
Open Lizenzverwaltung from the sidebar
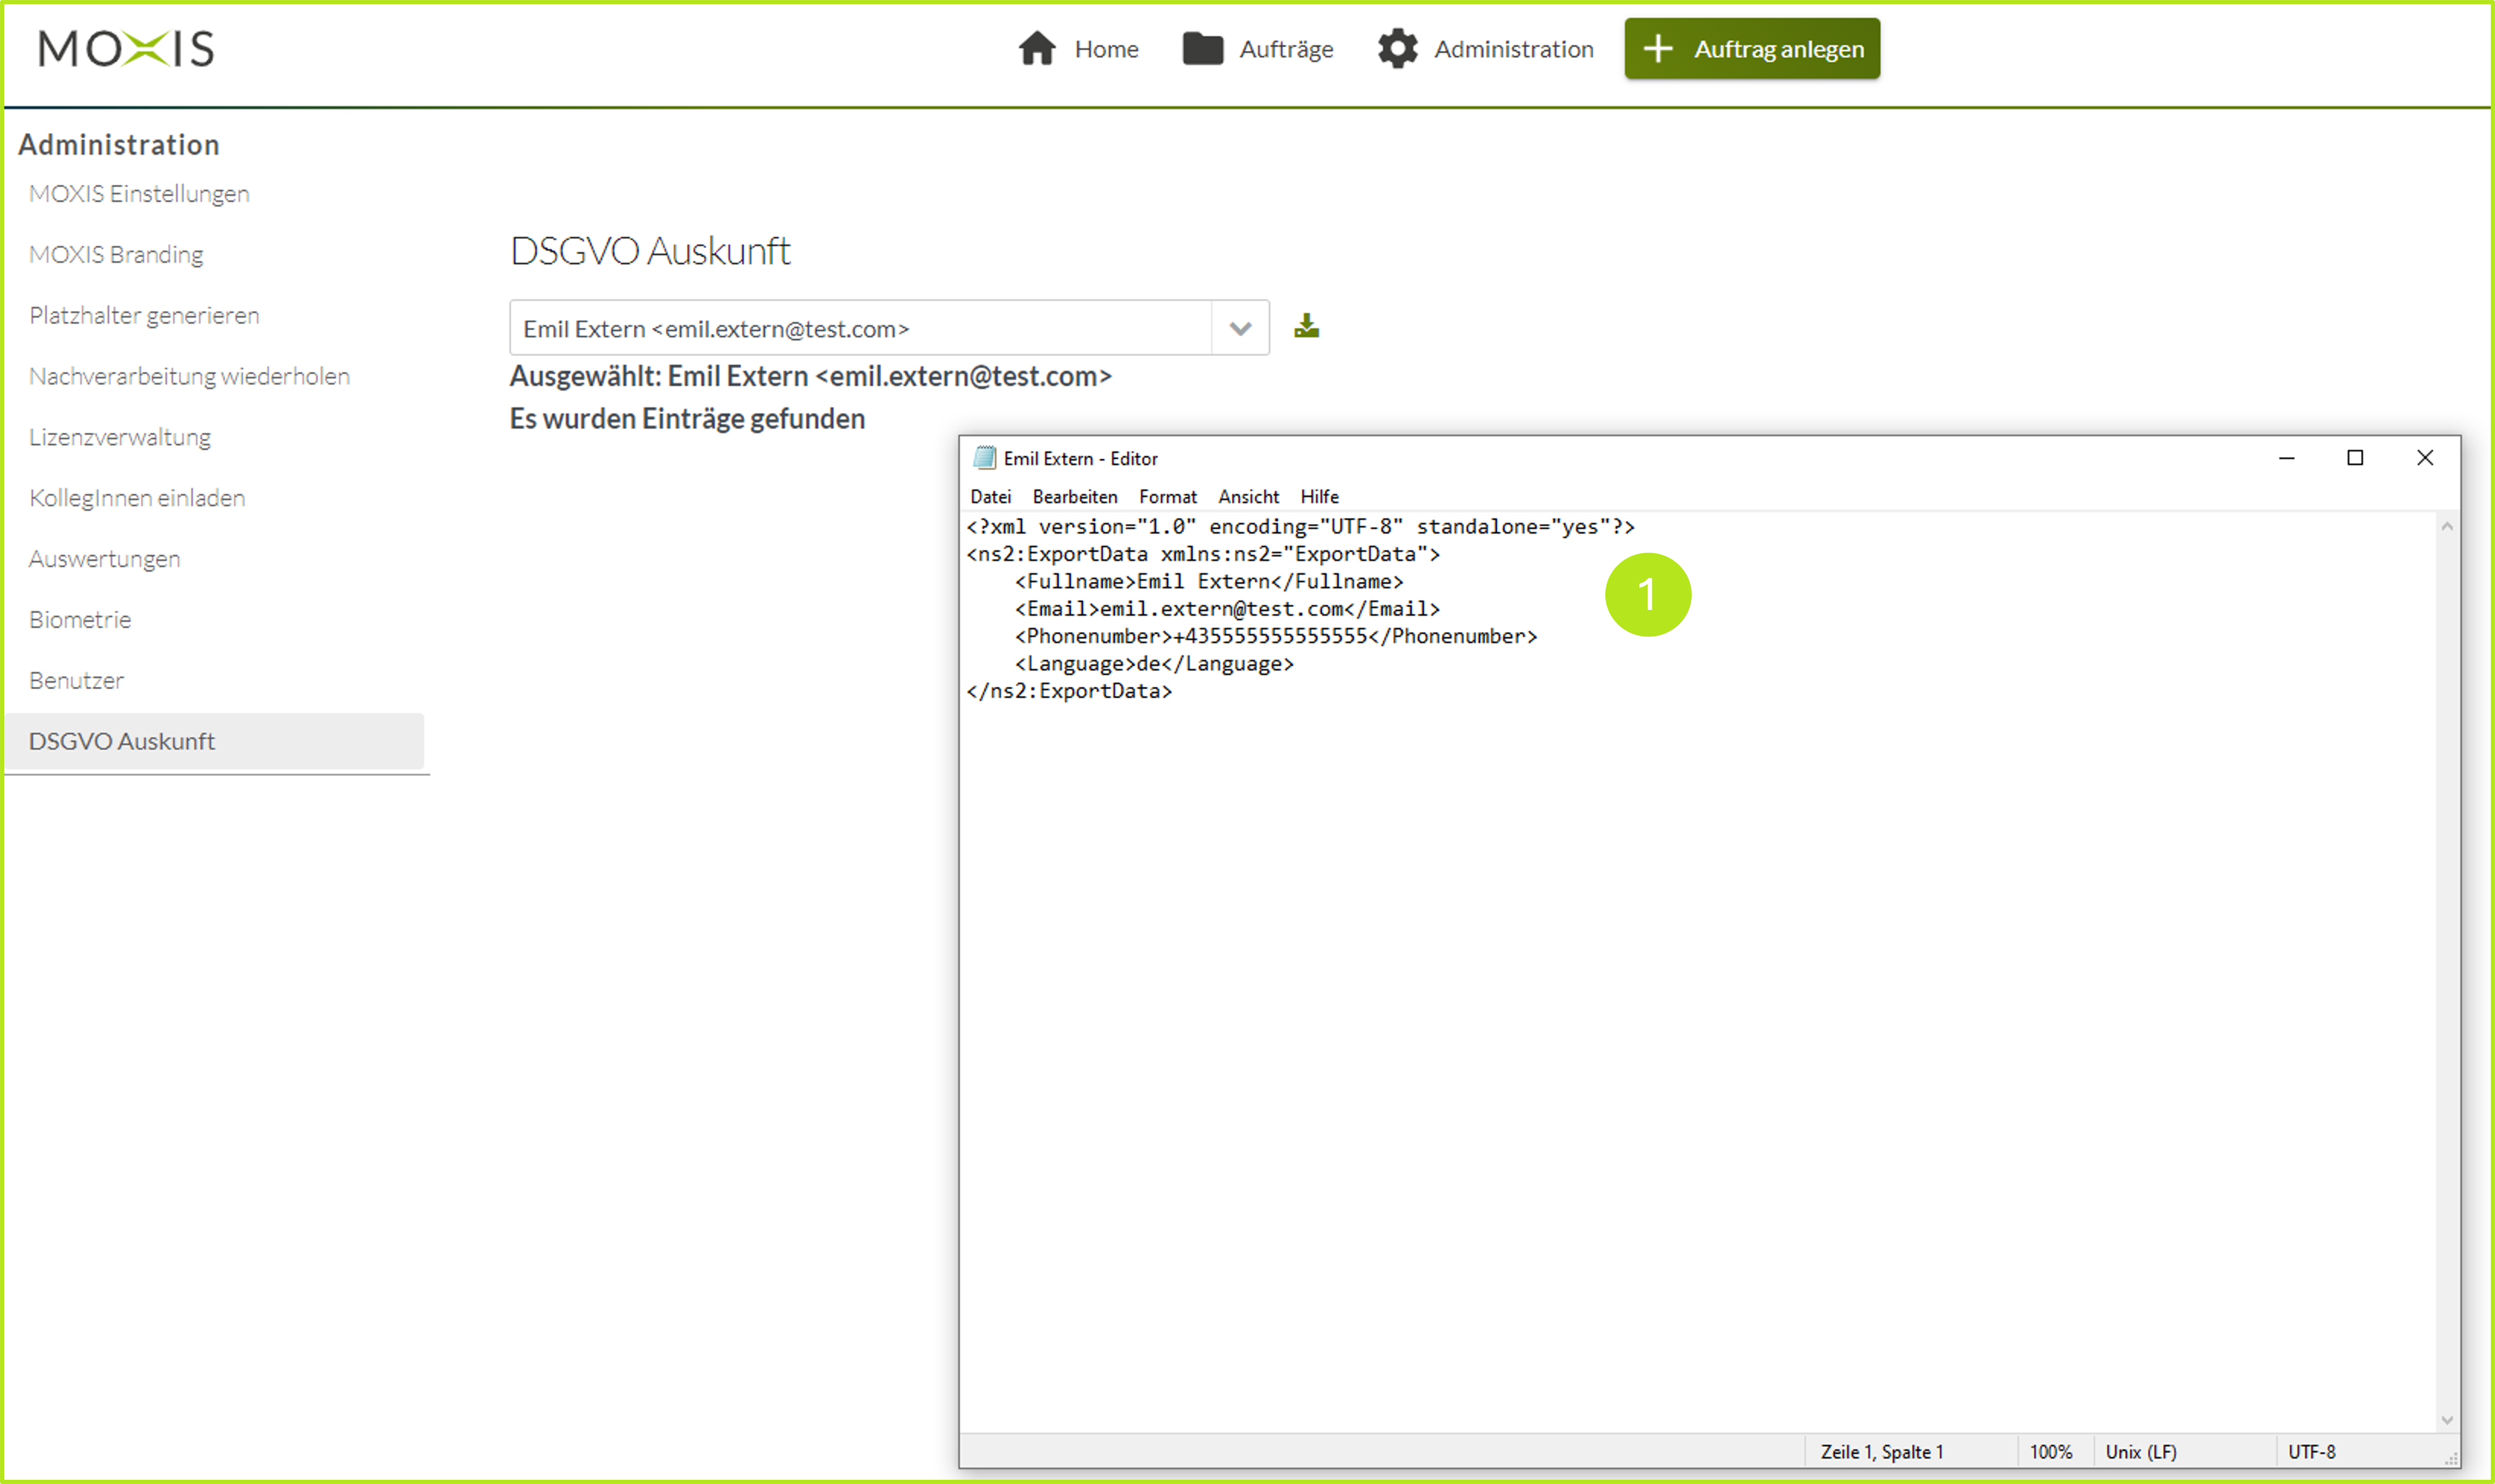(x=120, y=437)
